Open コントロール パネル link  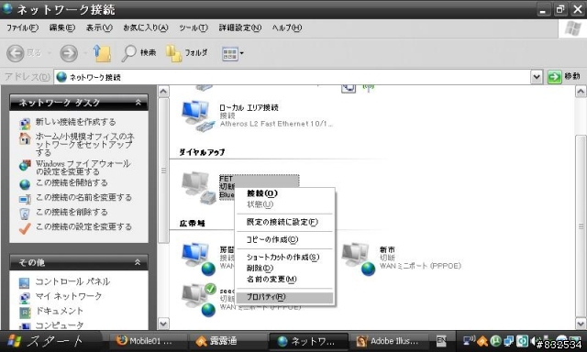pos(72,281)
